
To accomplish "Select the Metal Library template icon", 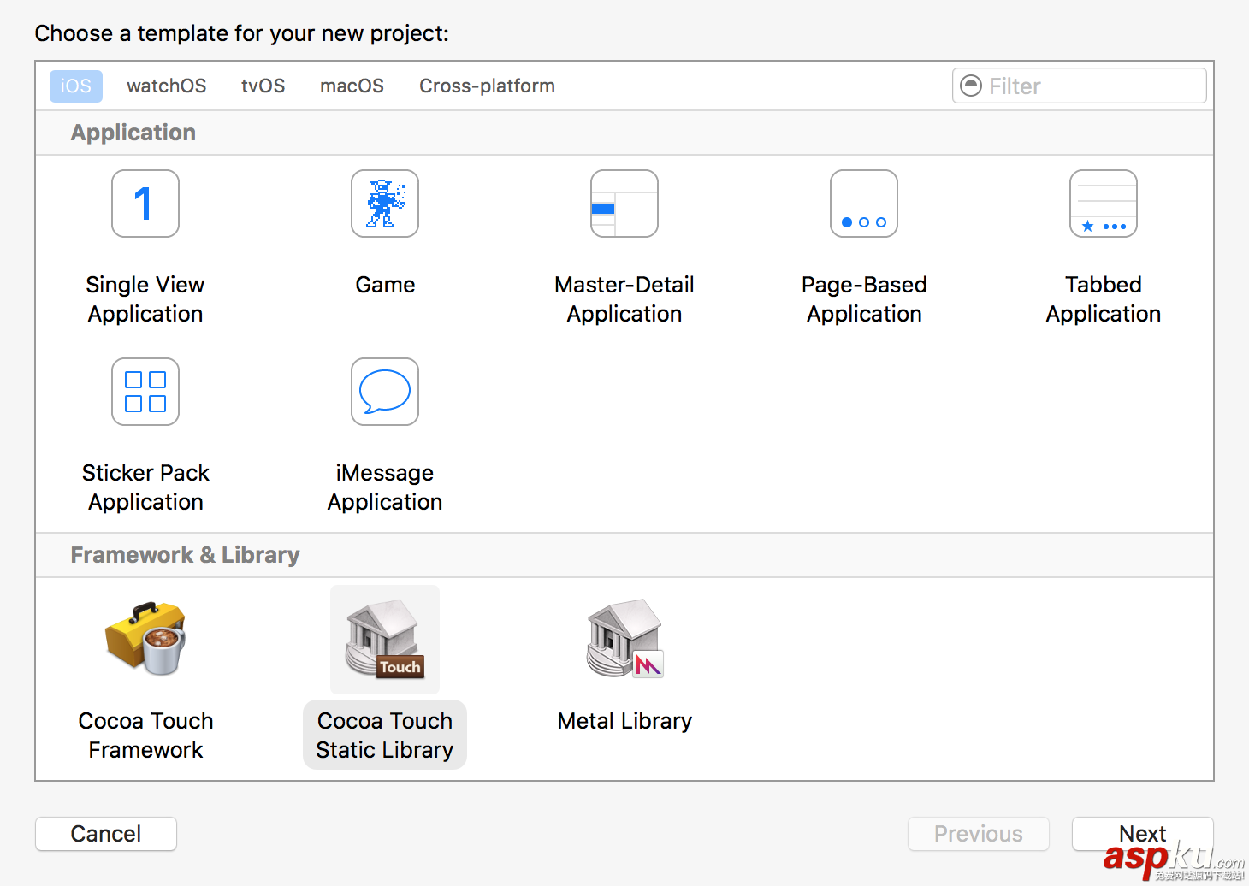I will point(624,639).
